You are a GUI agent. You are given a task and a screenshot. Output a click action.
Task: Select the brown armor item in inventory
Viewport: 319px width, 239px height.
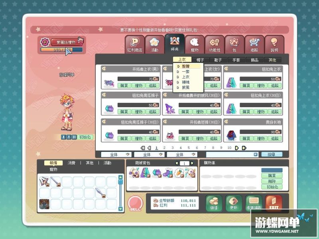44,204
